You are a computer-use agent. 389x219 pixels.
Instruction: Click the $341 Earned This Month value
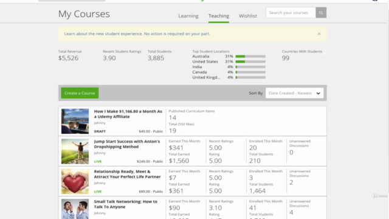pyautogui.click(x=176, y=147)
